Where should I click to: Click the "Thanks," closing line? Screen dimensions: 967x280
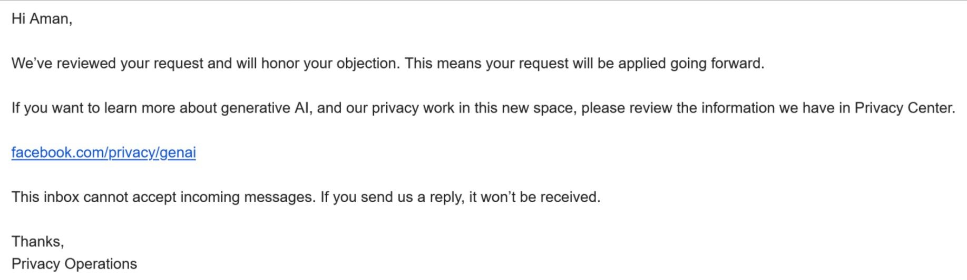pyautogui.click(x=37, y=242)
